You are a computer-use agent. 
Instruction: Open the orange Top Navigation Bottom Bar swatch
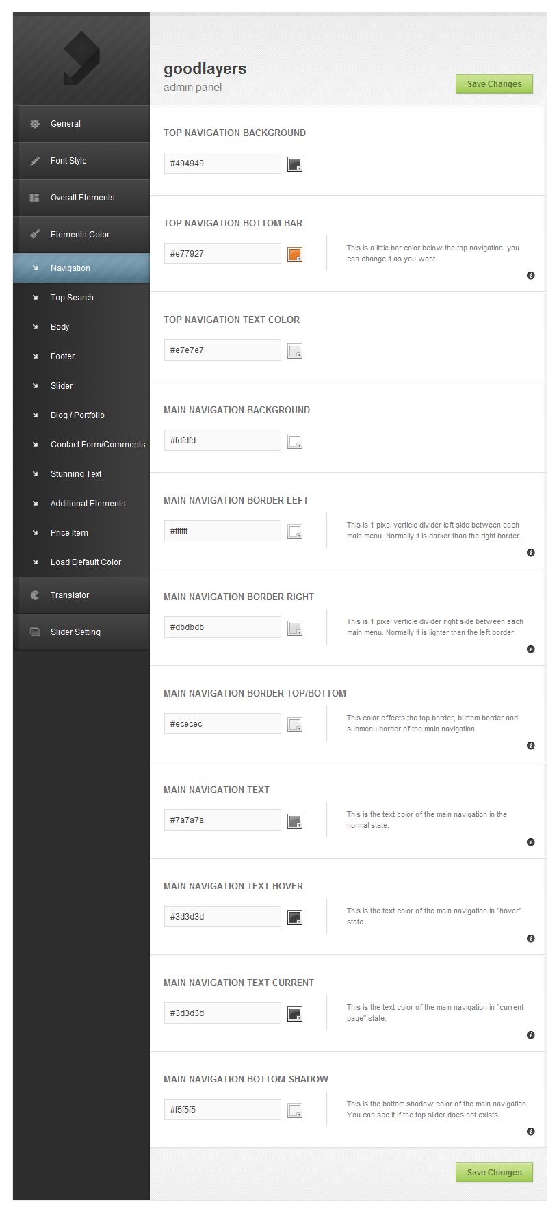click(295, 255)
